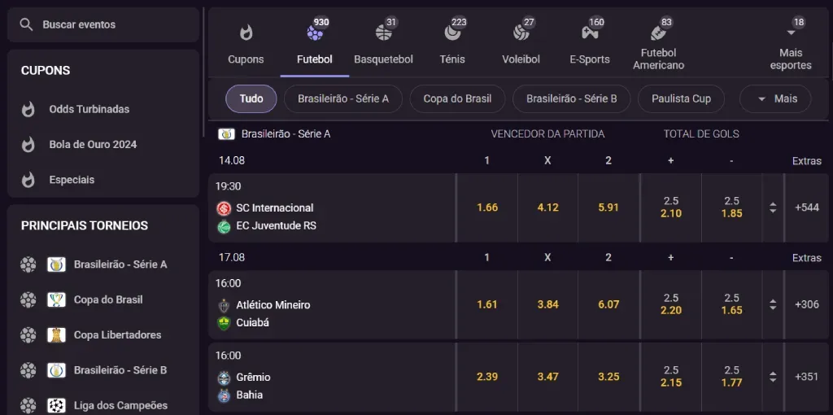This screenshot has width=833, height=415.
Task: Expand more markets for Internacional match
Action: click(773, 207)
